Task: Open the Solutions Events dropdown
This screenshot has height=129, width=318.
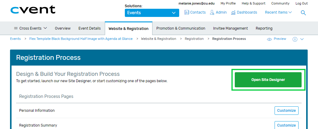Action: click(152, 13)
